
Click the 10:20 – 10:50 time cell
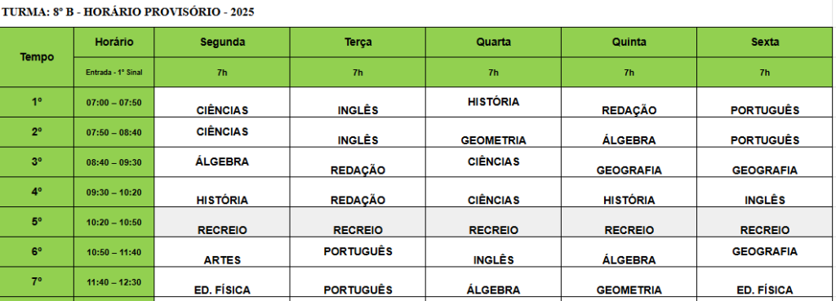[114, 223]
